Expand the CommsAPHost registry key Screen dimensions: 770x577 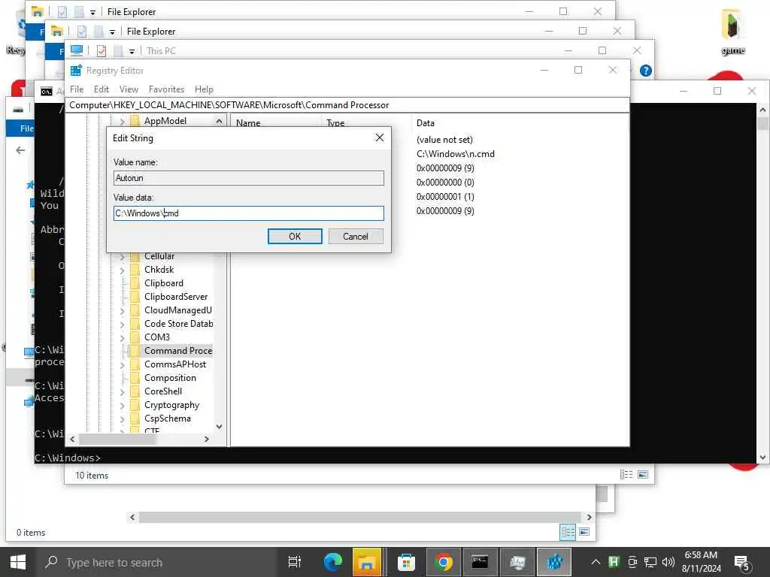(123, 364)
